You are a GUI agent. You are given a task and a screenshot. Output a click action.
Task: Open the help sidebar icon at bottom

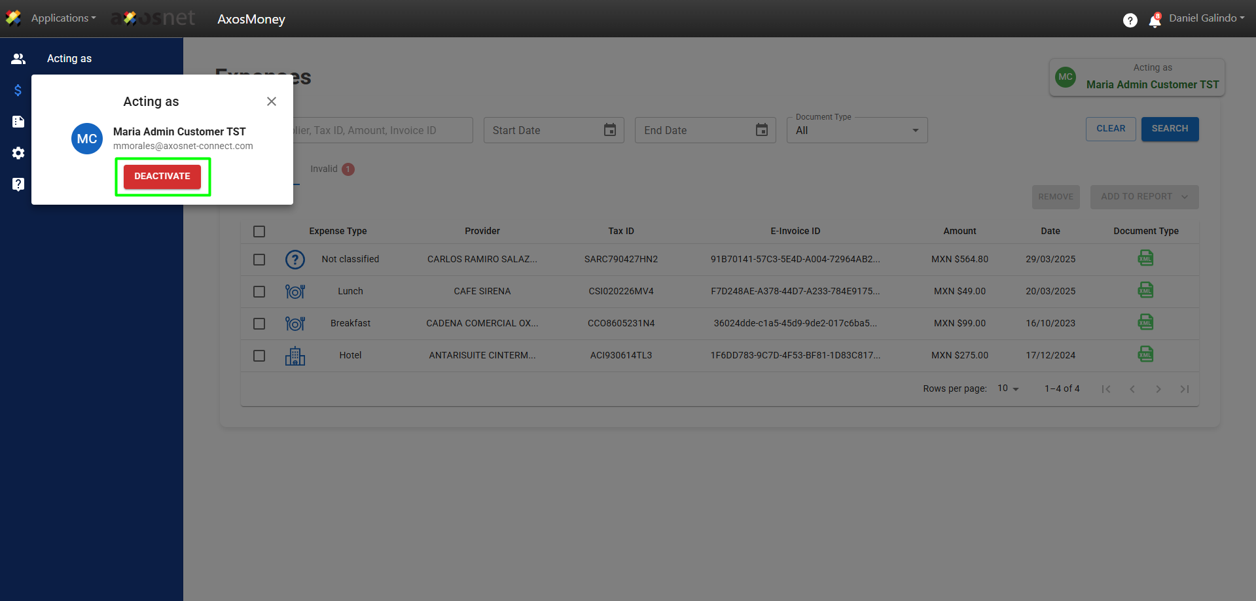(18, 184)
